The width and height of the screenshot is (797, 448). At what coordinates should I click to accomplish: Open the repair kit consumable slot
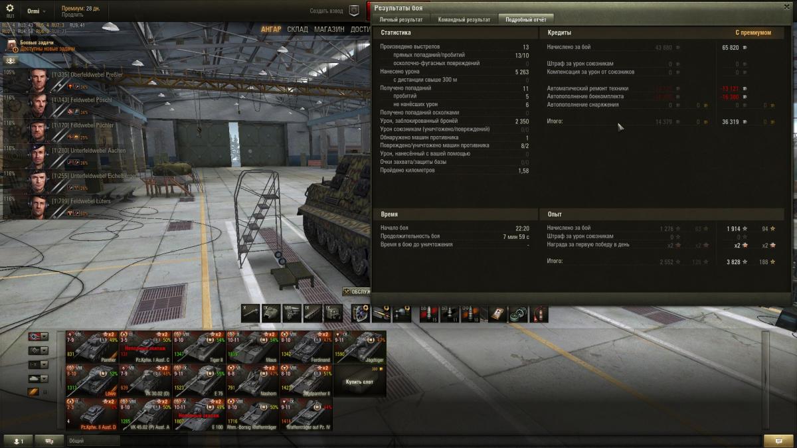point(519,313)
